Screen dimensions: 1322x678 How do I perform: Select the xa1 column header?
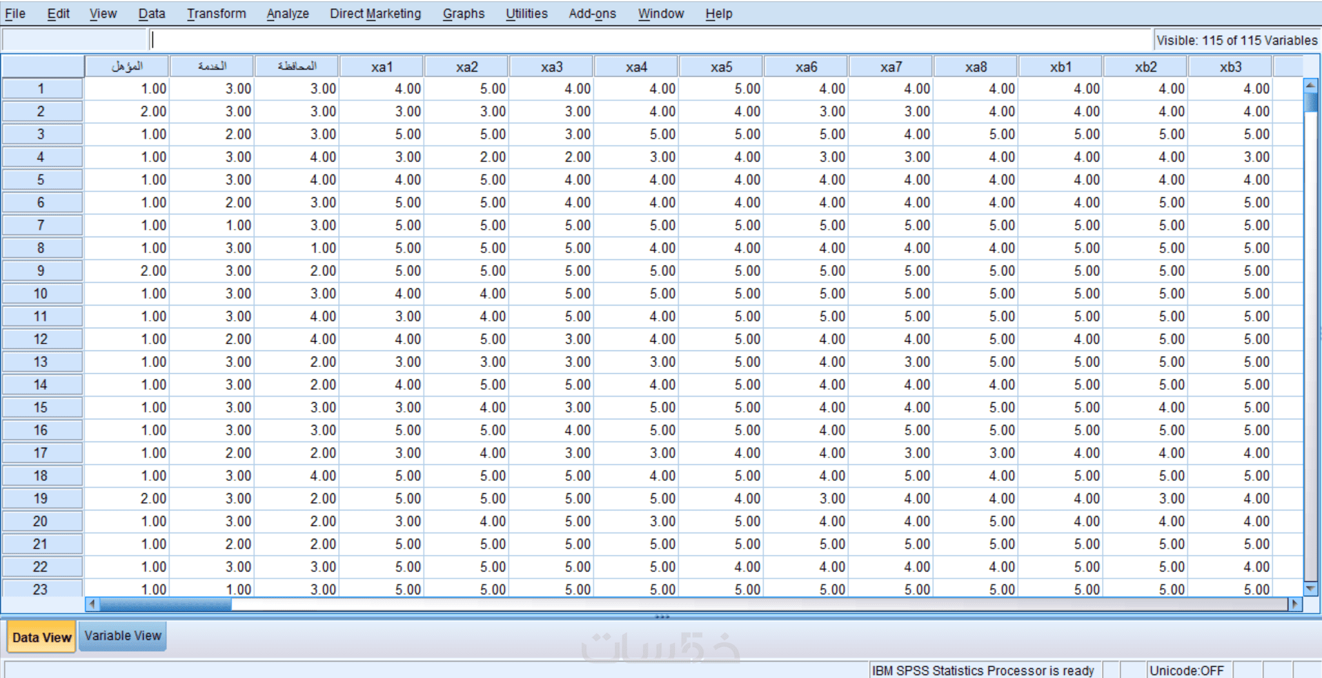click(382, 67)
